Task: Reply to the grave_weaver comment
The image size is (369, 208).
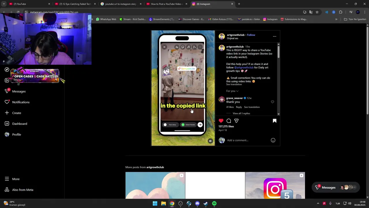Action: [239, 107]
